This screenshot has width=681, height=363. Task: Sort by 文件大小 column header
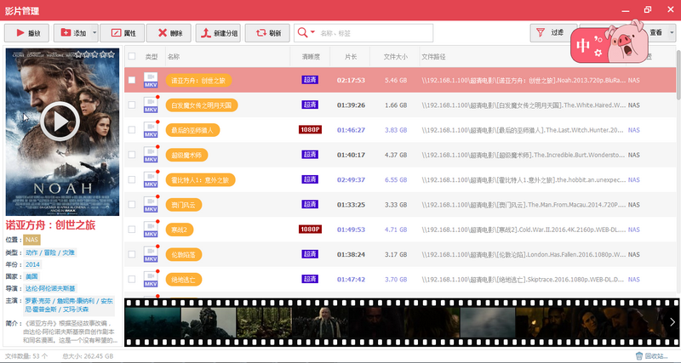tap(395, 56)
